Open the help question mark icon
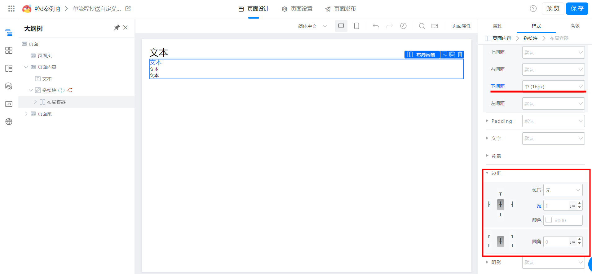 [x=533, y=9]
